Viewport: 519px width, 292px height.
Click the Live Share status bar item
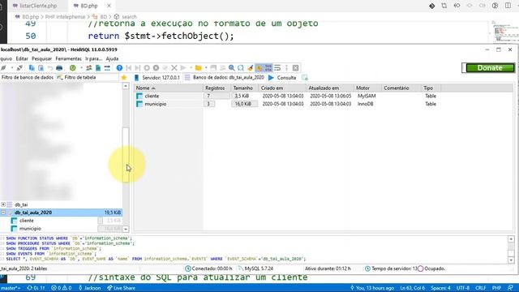(121, 288)
